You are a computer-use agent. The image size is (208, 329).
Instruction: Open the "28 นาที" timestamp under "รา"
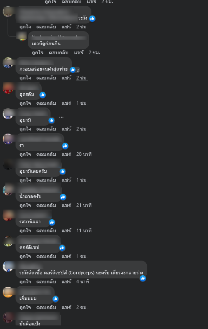(x=84, y=154)
